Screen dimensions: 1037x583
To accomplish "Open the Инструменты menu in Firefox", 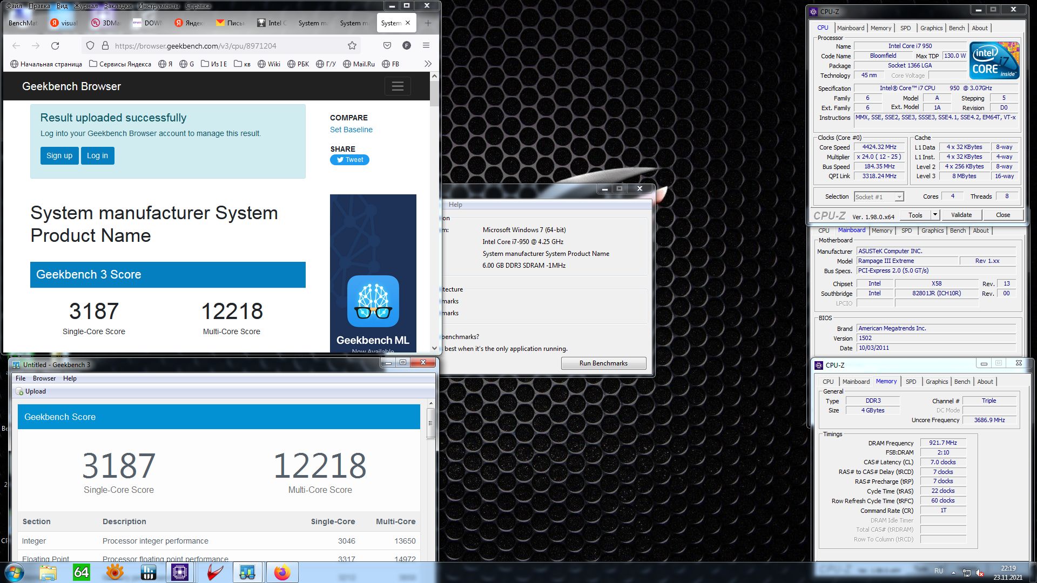I will pyautogui.click(x=158, y=6).
